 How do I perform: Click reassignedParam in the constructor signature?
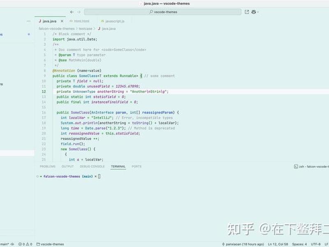coord(158,112)
